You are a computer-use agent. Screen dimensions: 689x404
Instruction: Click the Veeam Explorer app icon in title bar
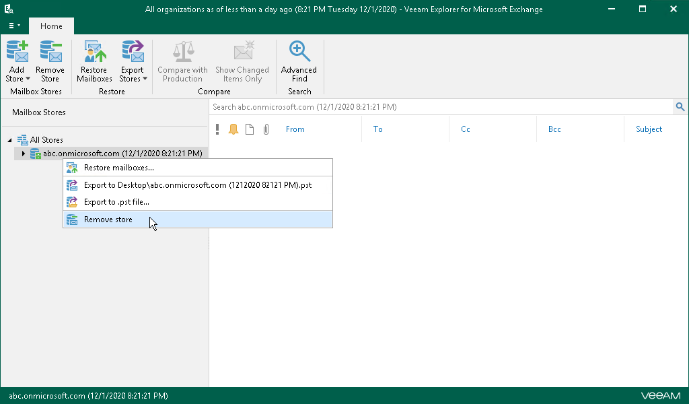(x=8, y=9)
